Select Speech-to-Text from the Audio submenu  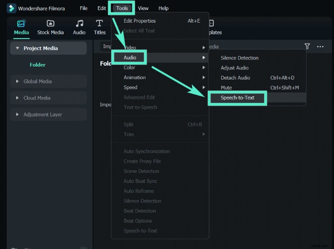click(x=237, y=98)
